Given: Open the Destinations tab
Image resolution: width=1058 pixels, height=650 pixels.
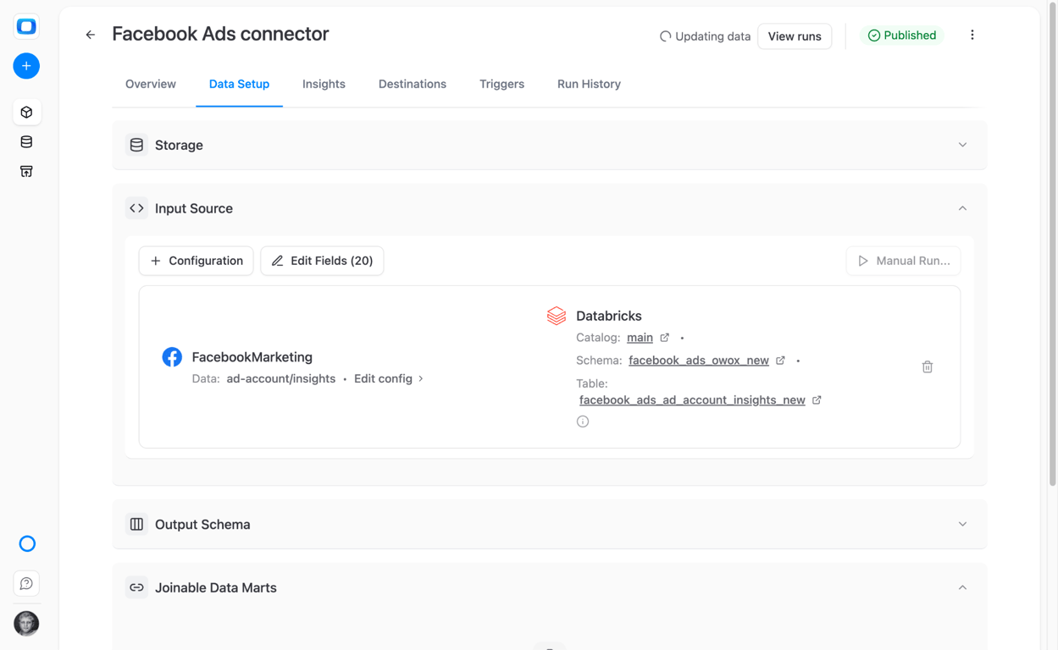Looking at the screenshot, I should 413,84.
